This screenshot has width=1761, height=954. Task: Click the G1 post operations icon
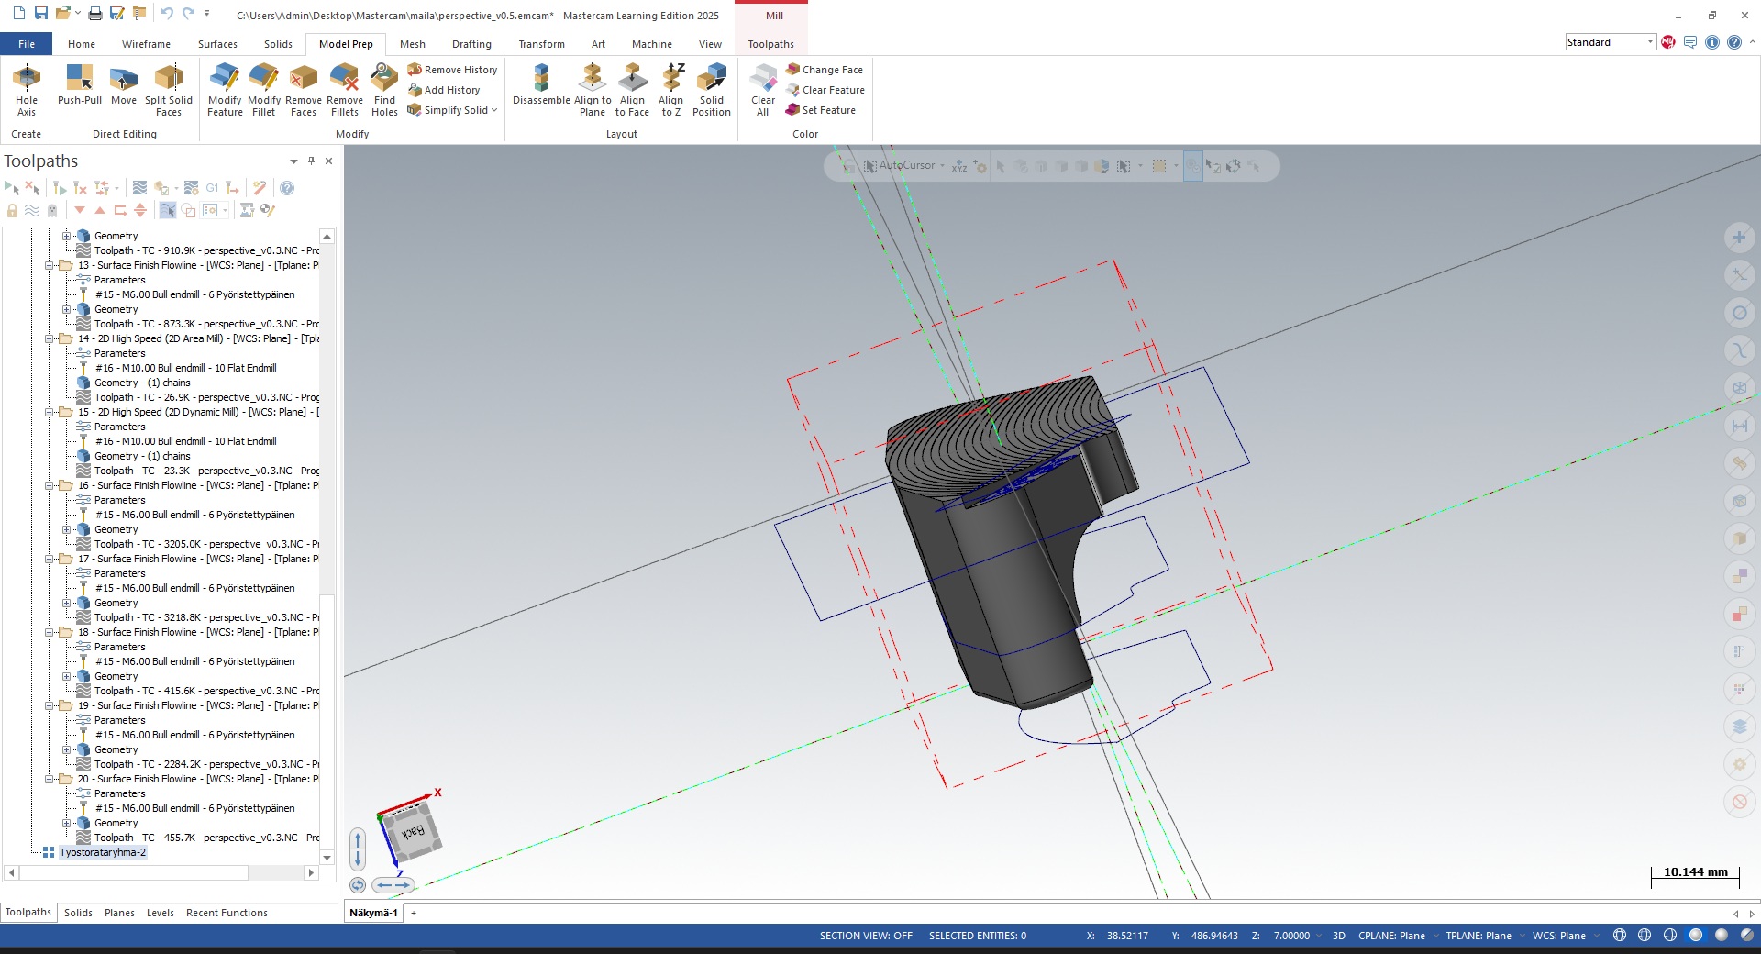(x=212, y=188)
